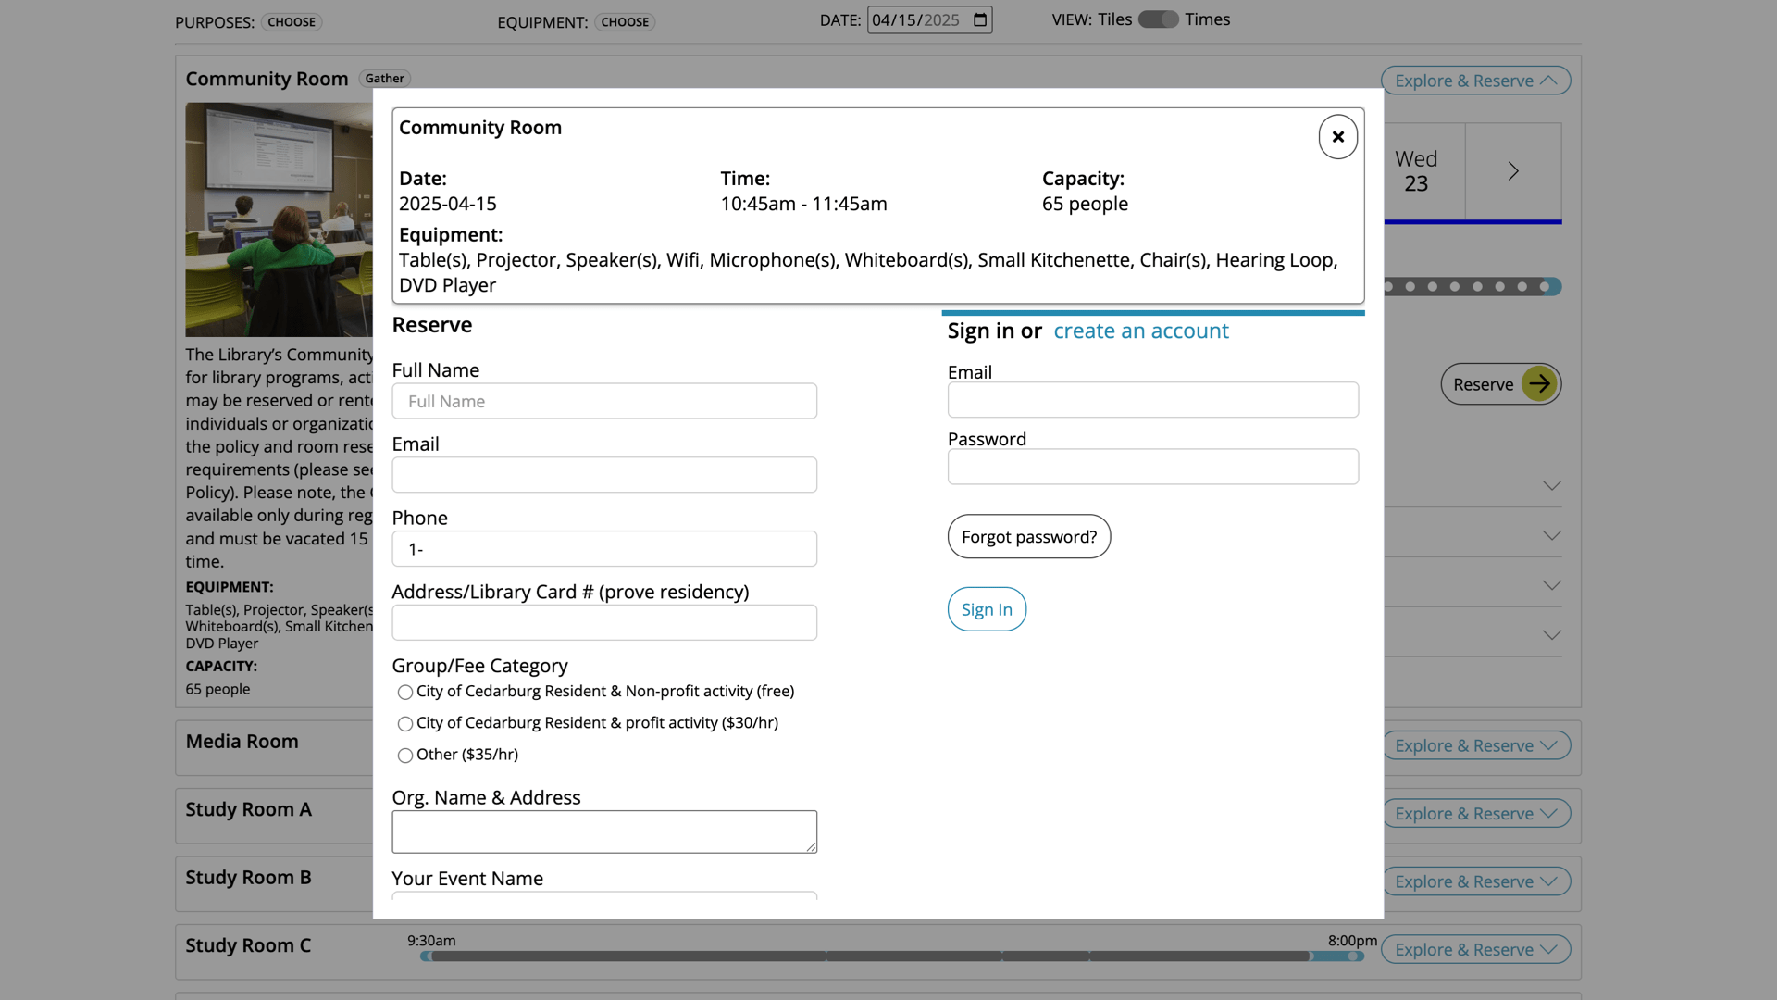Toggle the Tiles/Times view switch
This screenshot has width=1777, height=1000.
point(1158,19)
